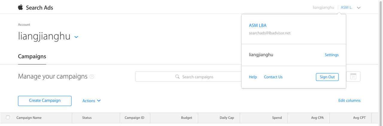This screenshot has height=126, width=383.
Task: Click the liangjianghu label in top bar
Action: (323, 7)
